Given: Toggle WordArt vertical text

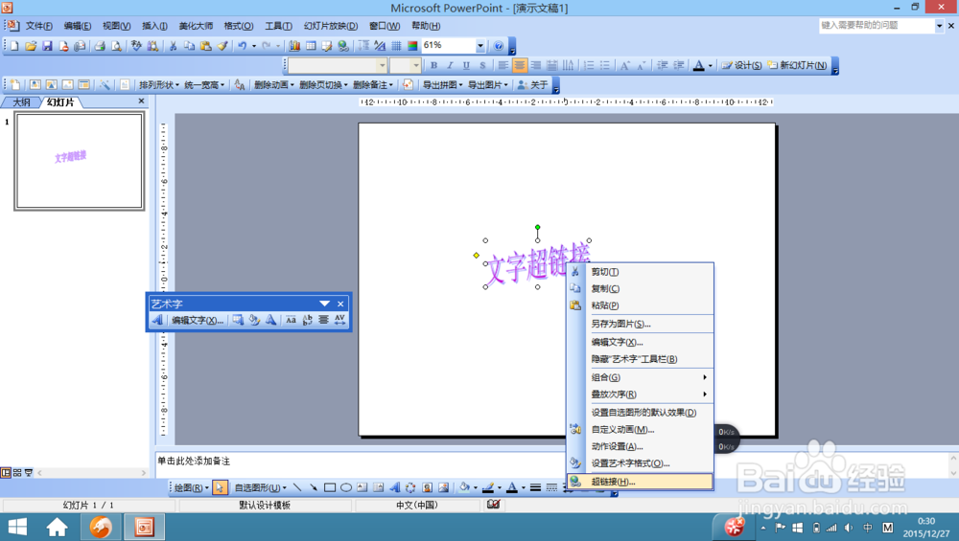Looking at the screenshot, I should pos(307,320).
